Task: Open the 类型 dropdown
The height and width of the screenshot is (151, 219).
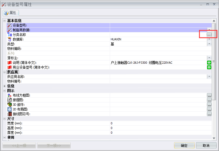Action: click(209, 44)
